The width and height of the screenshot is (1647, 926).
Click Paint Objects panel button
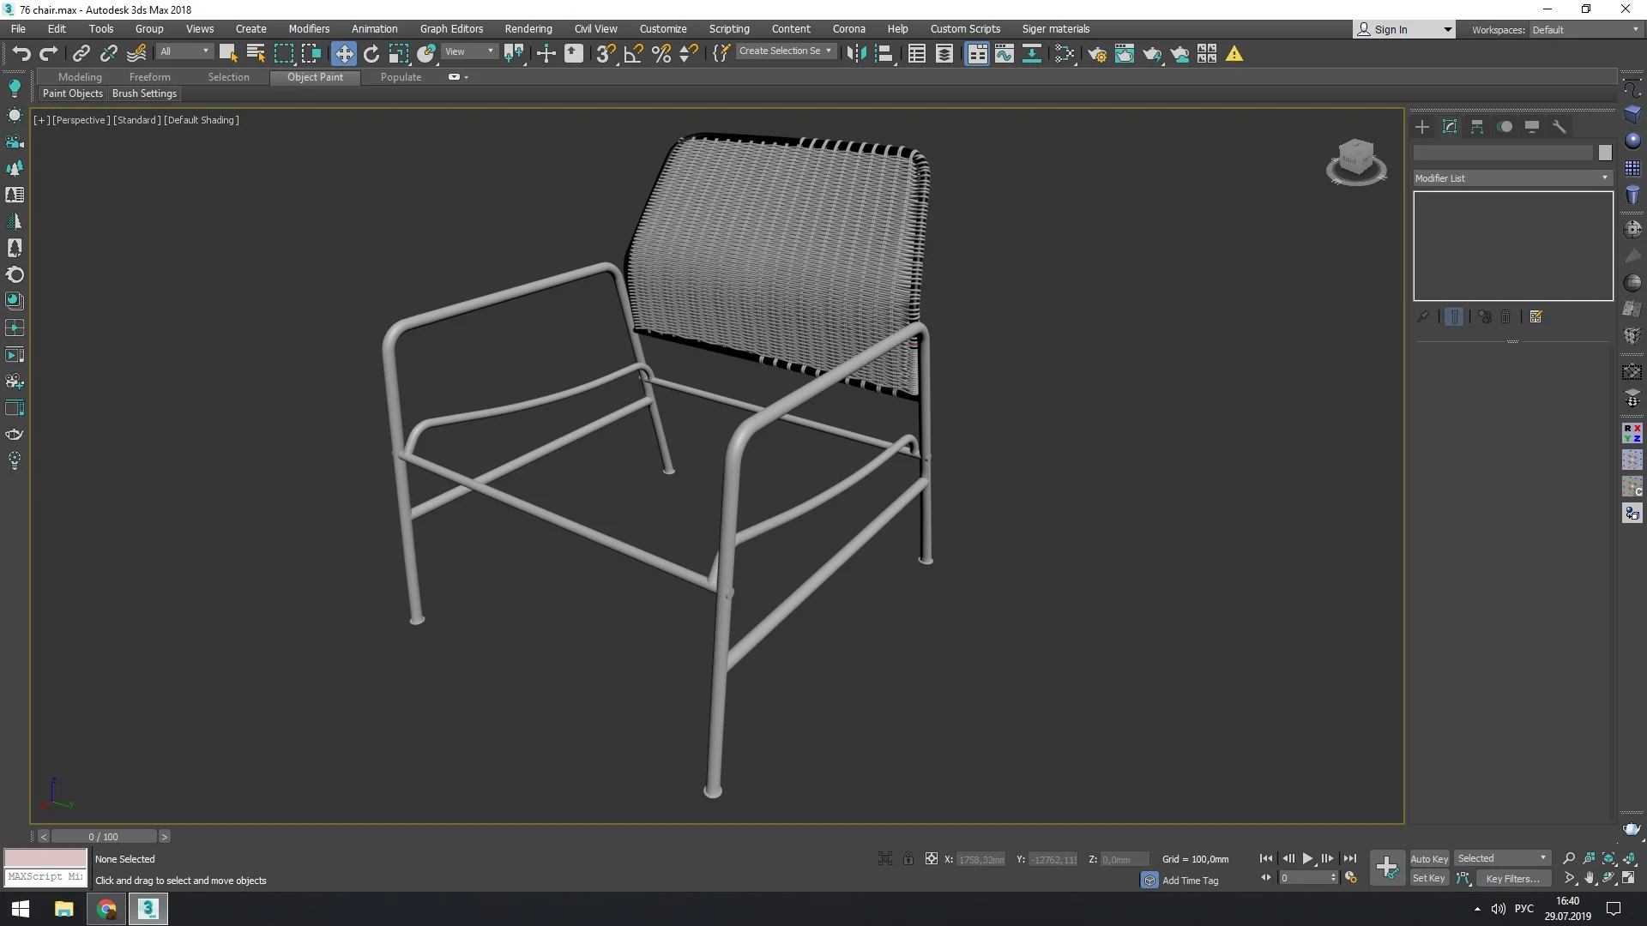point(73,93)
